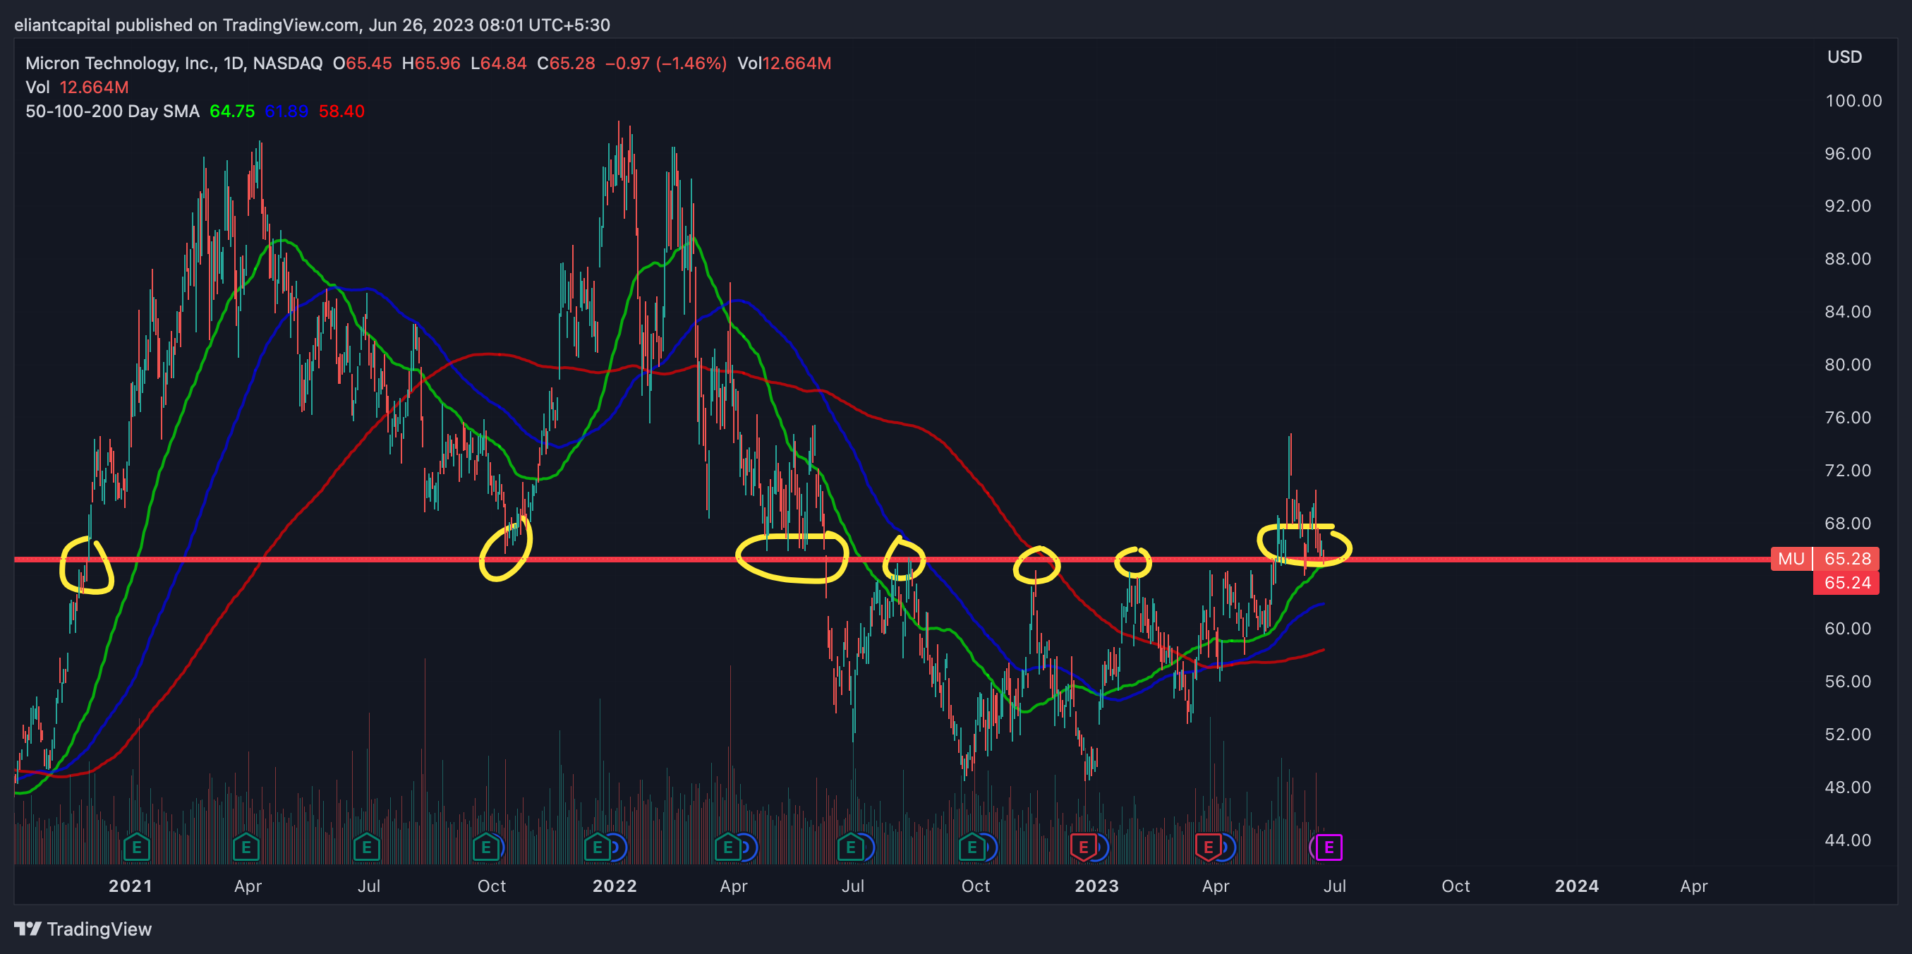Click the green earnings E icon near April 2022

(x=727, y=847)
